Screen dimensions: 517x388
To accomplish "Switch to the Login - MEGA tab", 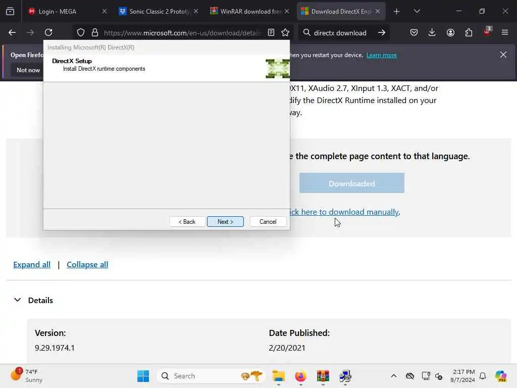I will coord(68,11).
